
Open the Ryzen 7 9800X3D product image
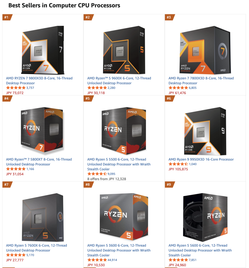[43, 50]
